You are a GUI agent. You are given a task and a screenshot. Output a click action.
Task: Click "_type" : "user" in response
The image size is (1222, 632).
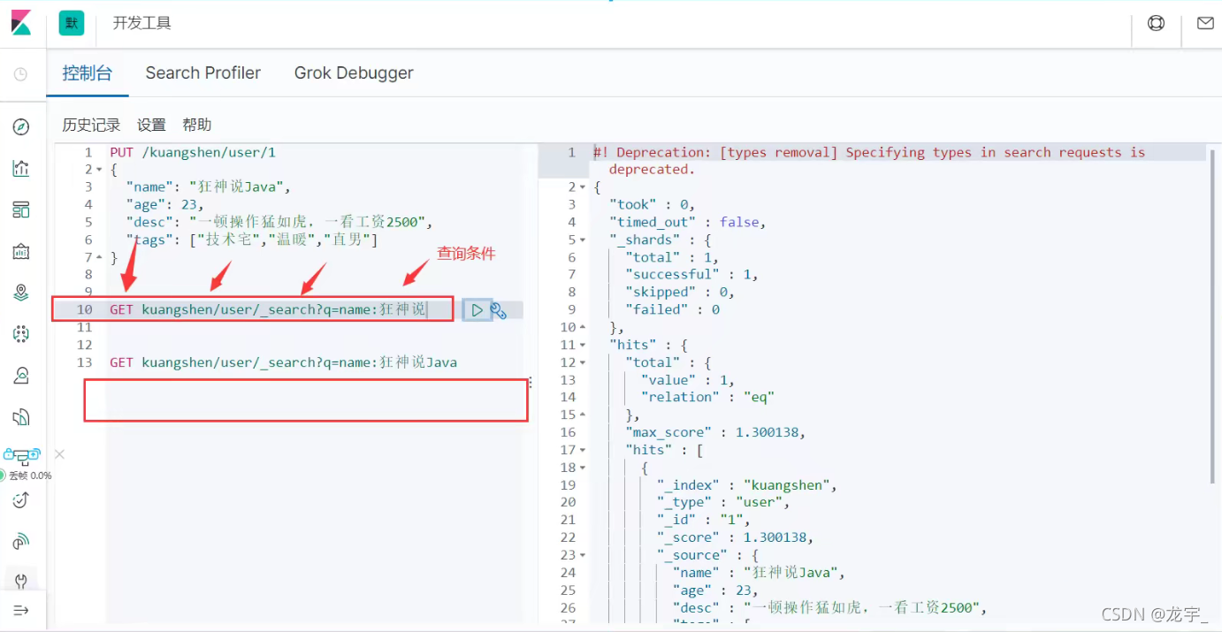(722, 502)
